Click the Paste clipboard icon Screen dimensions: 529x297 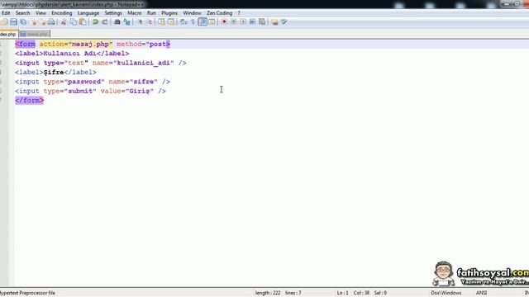click(x=83, y=22)
